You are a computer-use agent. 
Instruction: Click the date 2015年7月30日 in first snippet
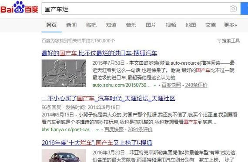(108, 63)
